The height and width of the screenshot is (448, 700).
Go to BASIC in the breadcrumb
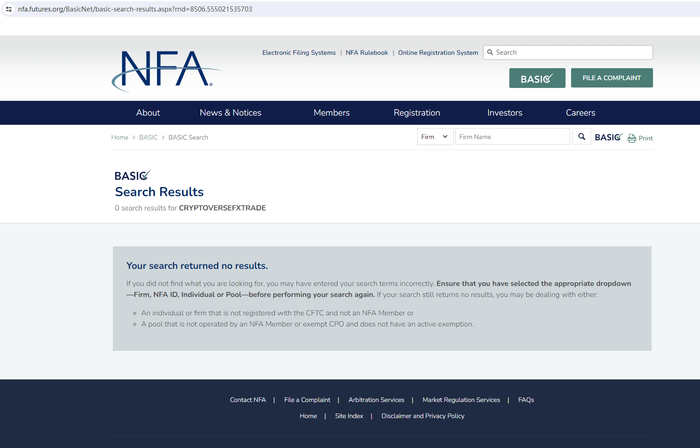click(148, 137)
